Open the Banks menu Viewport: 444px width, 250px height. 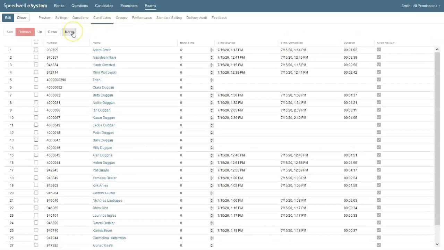tap(59, 6)
